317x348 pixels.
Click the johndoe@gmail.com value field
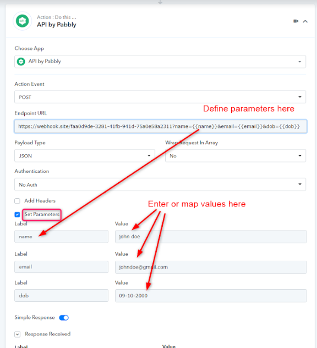[211, 267]
